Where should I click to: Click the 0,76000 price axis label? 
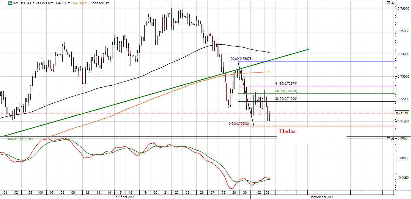403,9
